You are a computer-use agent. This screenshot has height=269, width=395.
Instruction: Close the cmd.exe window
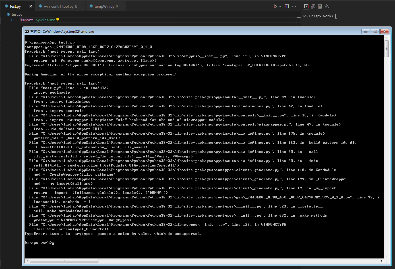click(385, 31)
